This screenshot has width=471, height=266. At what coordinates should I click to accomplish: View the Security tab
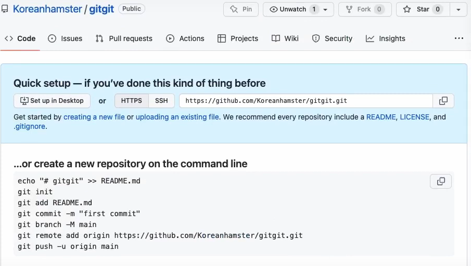(332, 38)
